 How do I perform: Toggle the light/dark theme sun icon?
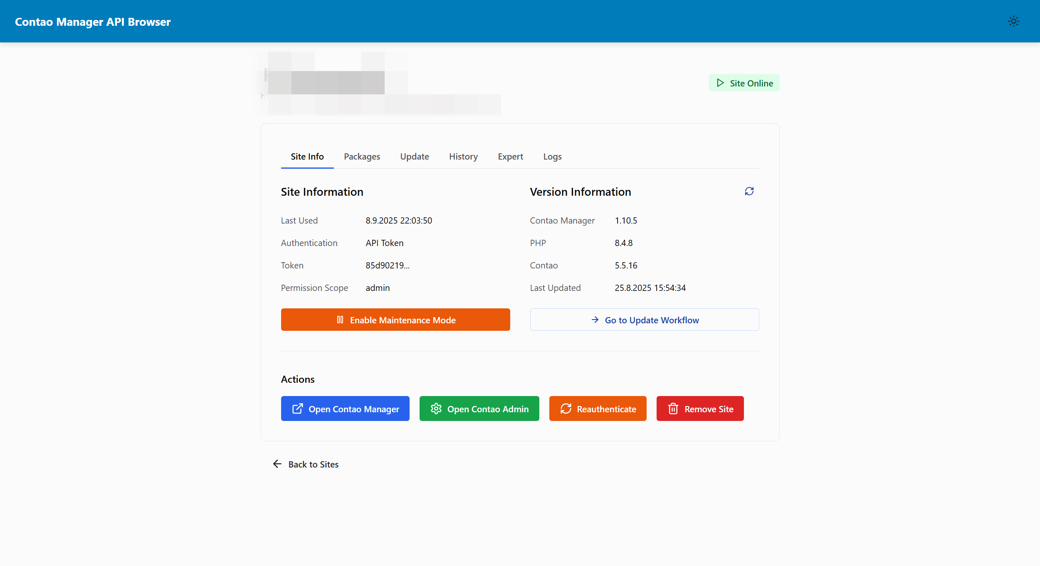tap(1013, 21)
